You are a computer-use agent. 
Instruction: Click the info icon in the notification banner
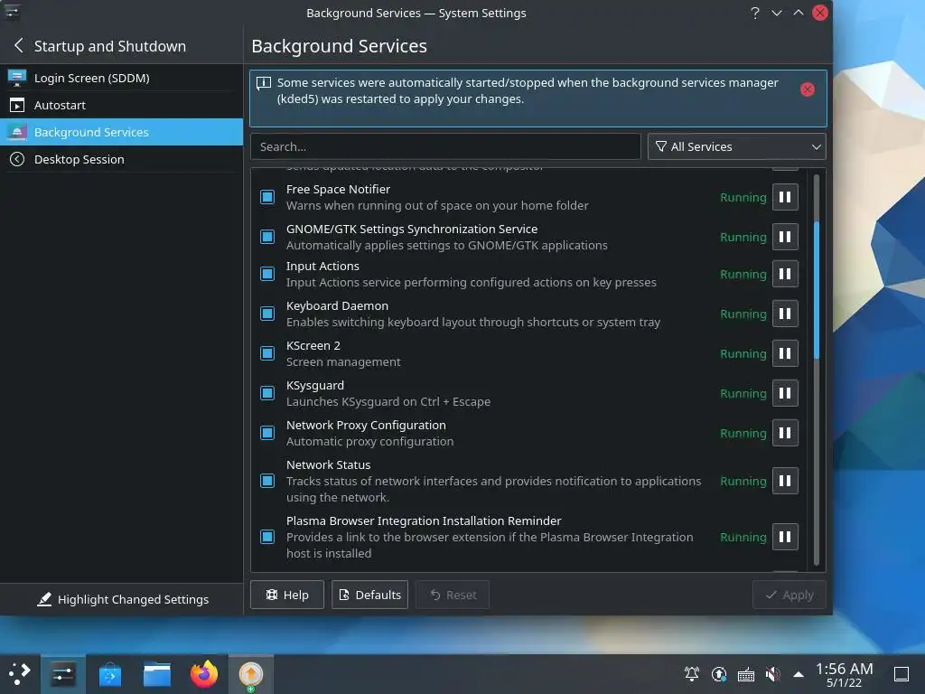pyautogui.click(x=264, y=83)
